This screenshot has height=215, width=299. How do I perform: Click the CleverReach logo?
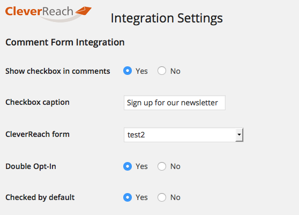pyautogui.click(x=48, y=14)
